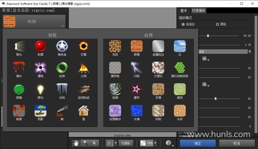The width and height of the screenshot is (258, 149).
Task: Switch to the 基本 tab
Action: pyautogui.click(x=184, y=11)
